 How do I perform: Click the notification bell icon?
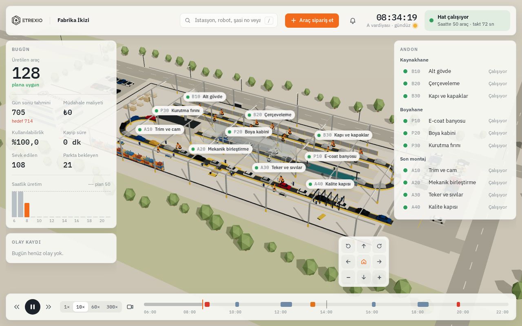click(x=353, y=20)
